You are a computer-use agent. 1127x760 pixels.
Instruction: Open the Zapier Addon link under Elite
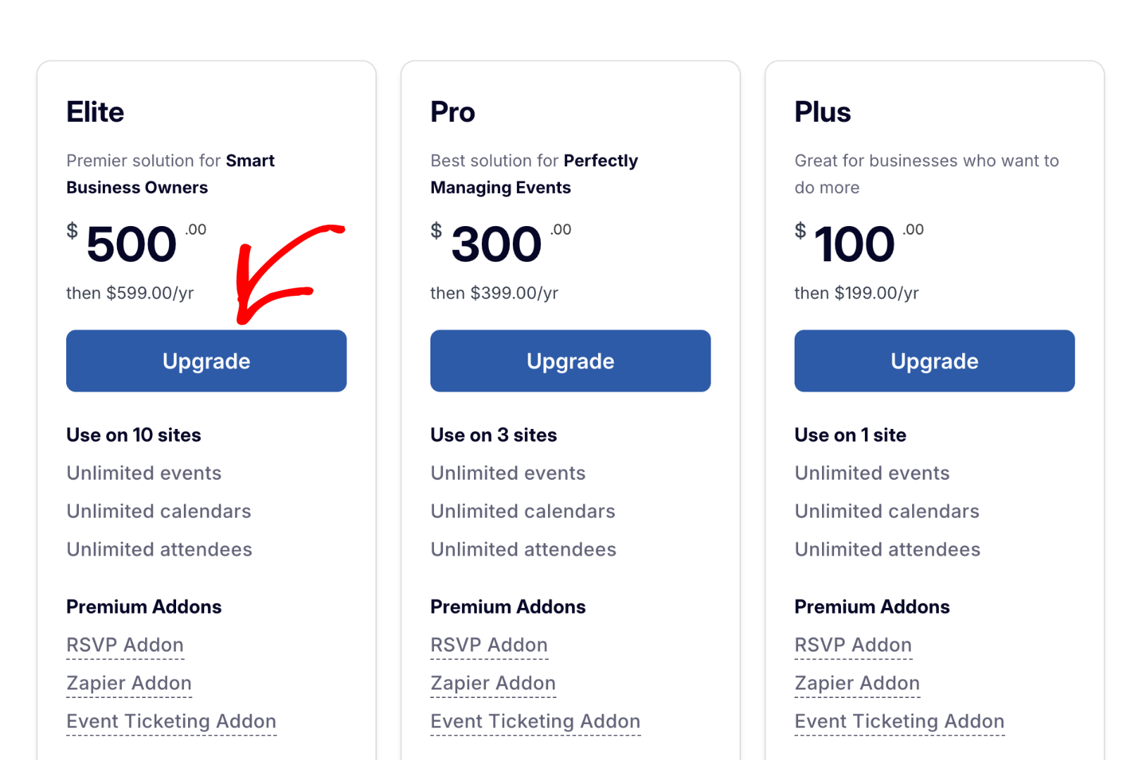click(129, 683)
